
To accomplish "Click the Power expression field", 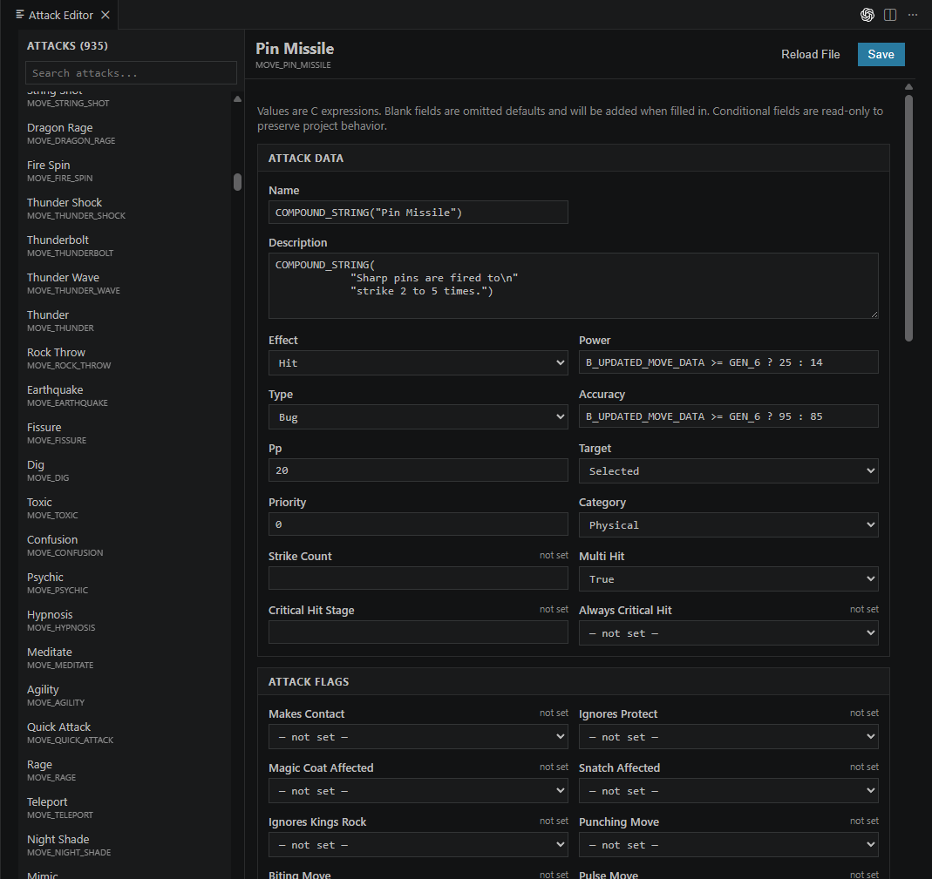I will coord(728,362).
